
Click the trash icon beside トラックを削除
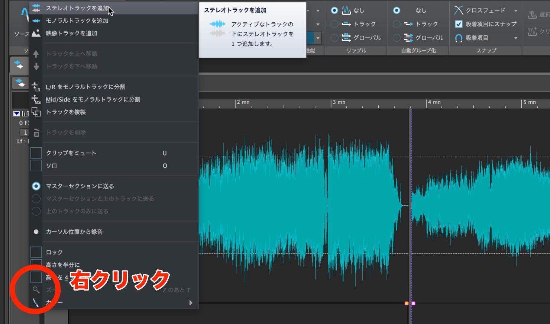(x=36, y=132)
